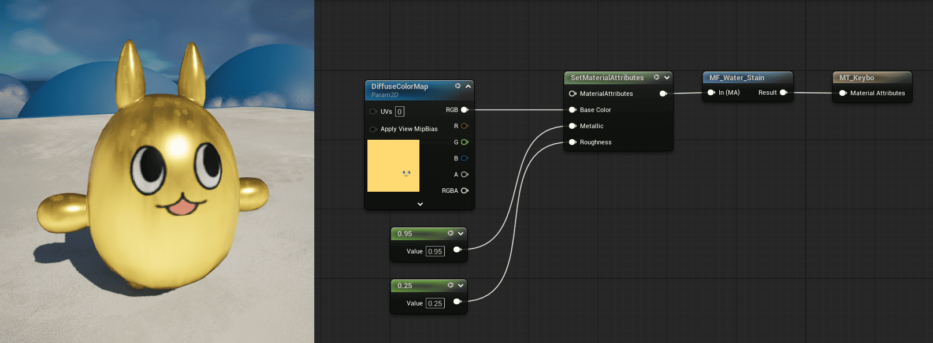Select the MT_Keybo output node title
Image resolution: width=933 pixels, height=343 pixels.
pos(856,77)
